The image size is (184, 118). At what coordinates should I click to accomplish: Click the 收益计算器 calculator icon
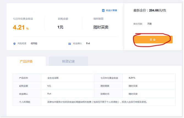pos(103,10)
